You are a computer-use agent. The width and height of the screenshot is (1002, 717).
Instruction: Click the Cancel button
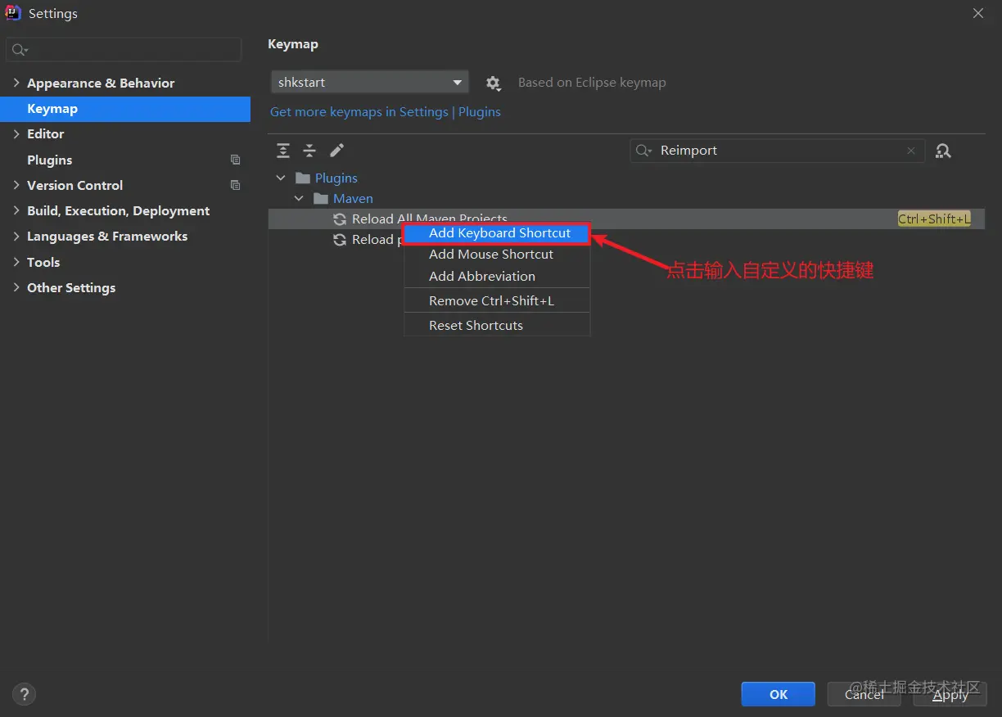864,694
